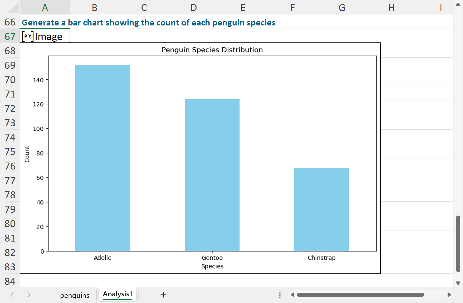Click the horizontal scrollbar thumb
The height and width of the screenshot is (303, 463).
click(x=360, y=295)
